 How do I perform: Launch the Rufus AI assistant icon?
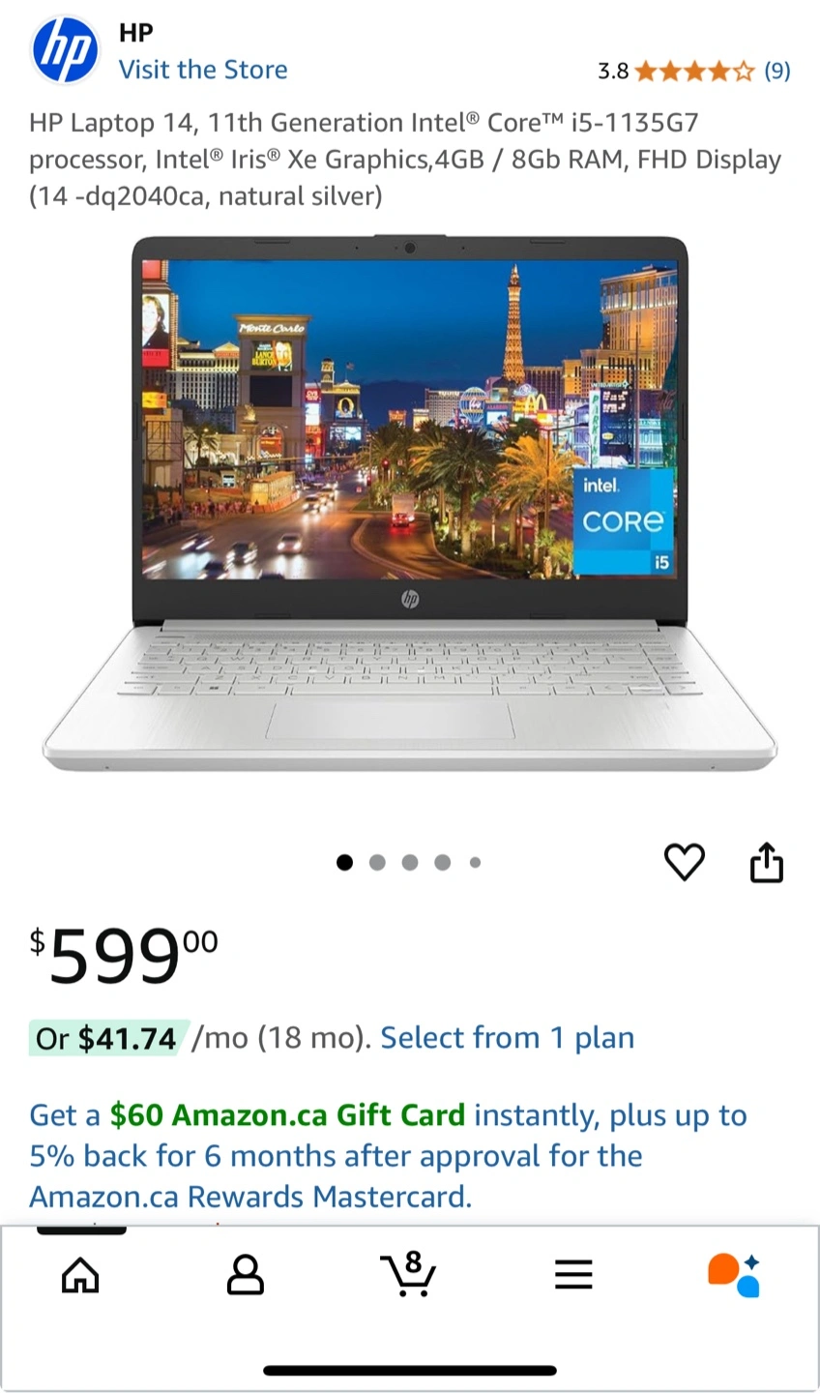[734, 1275]
